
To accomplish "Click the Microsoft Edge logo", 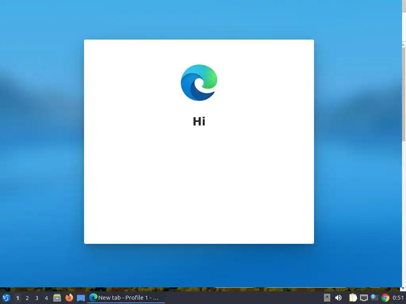I will pyautogui.click(x=199, y=83).
